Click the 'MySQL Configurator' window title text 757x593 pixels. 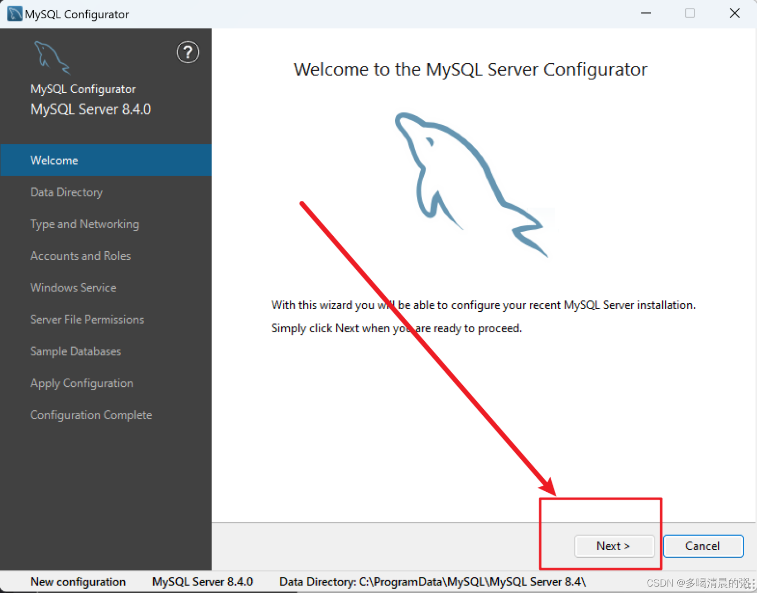coord(77,14)
